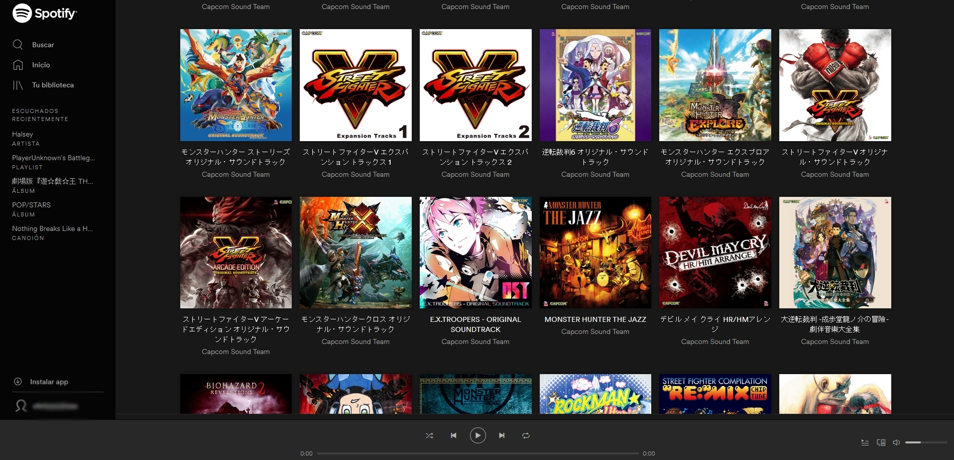Go to Inicio in the sidebar
The width and height of the screenshot is (954, 460).
coord(41,65)
